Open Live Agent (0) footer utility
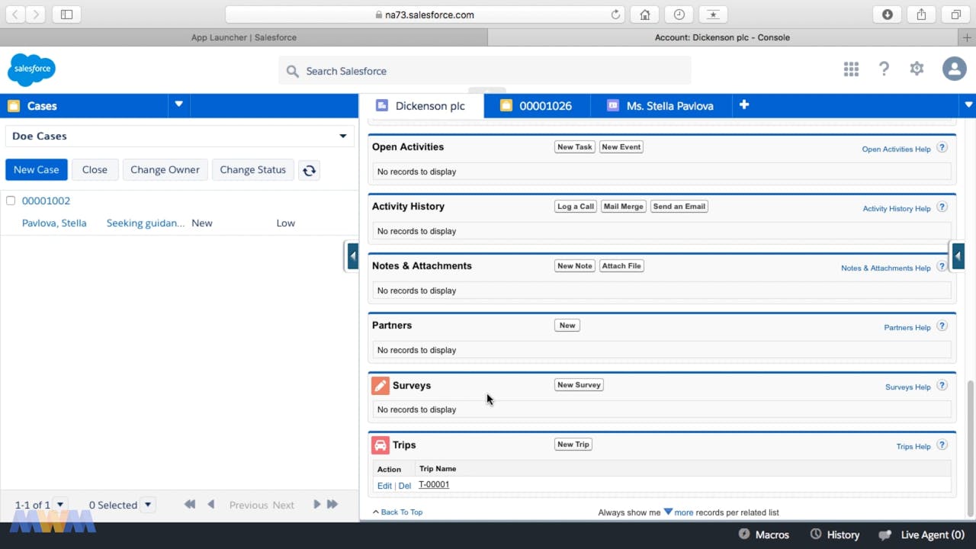 [x=922, y=535]
